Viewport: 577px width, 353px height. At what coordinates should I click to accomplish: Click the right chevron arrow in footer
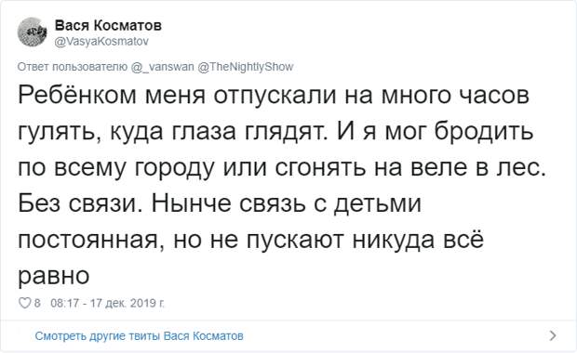(553, 335)
